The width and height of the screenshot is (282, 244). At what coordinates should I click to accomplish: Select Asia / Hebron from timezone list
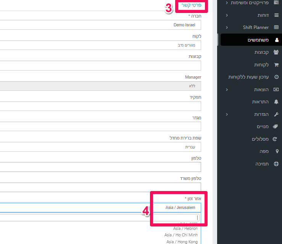[x=185, y=228]
